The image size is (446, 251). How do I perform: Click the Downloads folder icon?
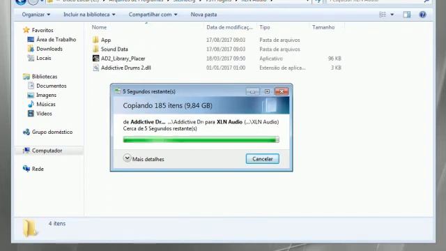click(31, 49)
